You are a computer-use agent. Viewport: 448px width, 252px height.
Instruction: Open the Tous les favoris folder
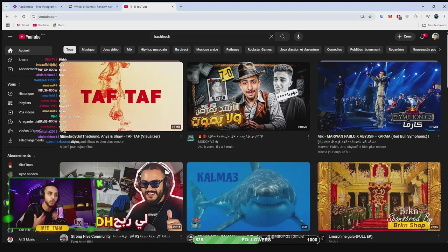(x=434, y=25)
